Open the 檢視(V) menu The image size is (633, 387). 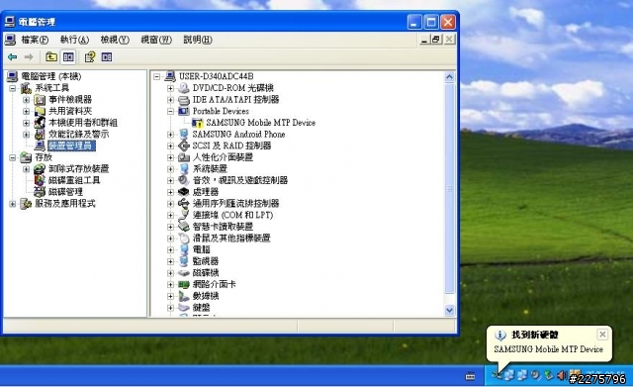115,40
